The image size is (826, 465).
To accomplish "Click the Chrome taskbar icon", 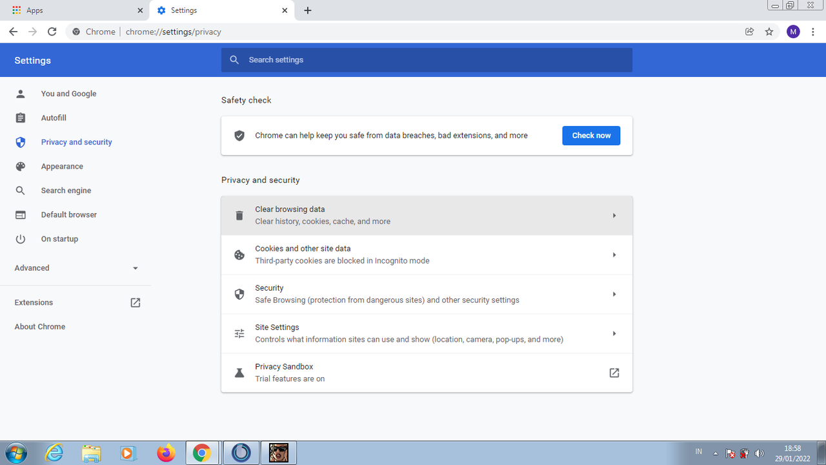I will click(202, 453).
